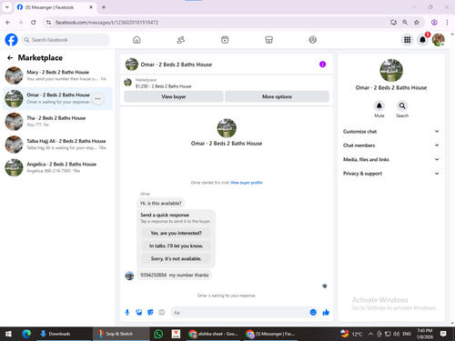Expand Customize chat section
This screenshot has height=341, width=455.
[391, 132]
